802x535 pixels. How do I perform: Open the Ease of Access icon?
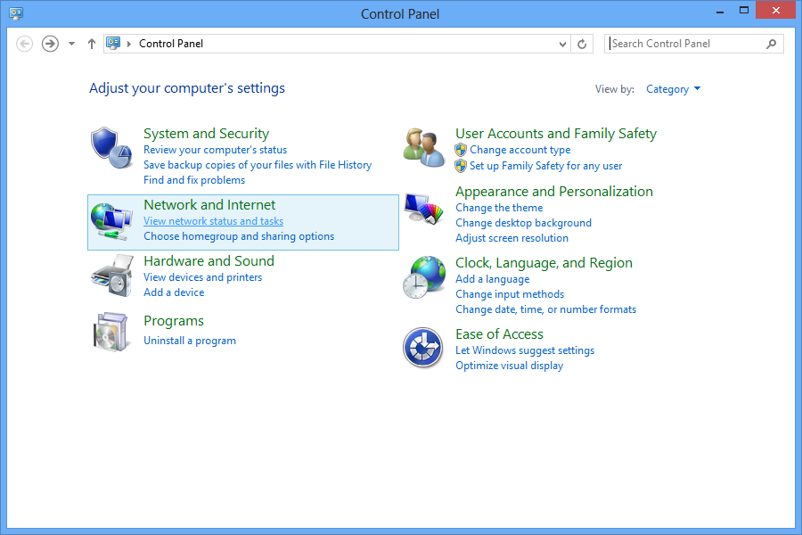[422, 348]
